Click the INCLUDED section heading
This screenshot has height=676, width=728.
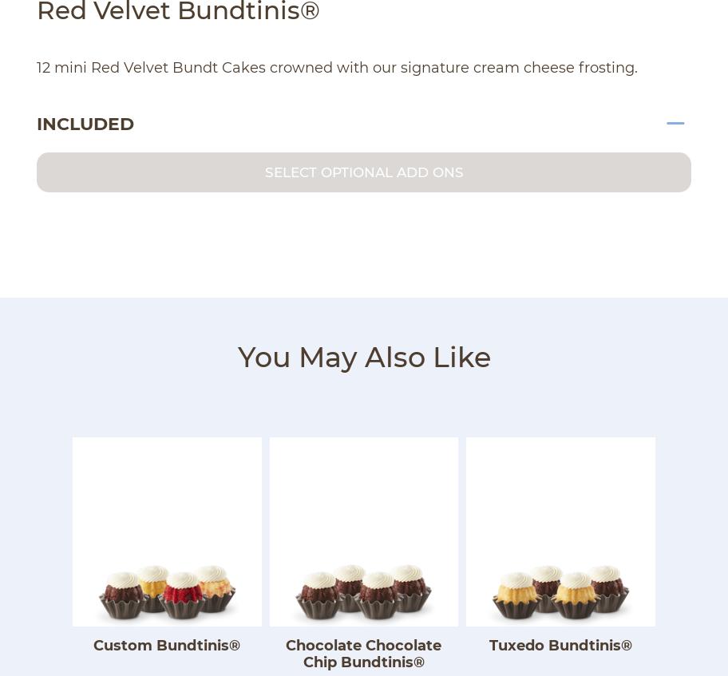pyautogui.click(x=85, y=125)
